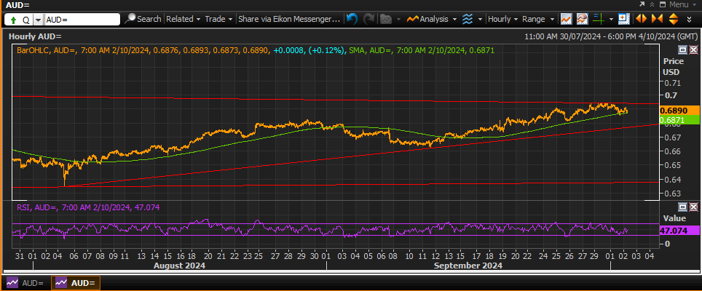This screenshot has width=702, height=291.
Task: Click the green up-arrow icon beside the quote box
Action: point(14,20)
